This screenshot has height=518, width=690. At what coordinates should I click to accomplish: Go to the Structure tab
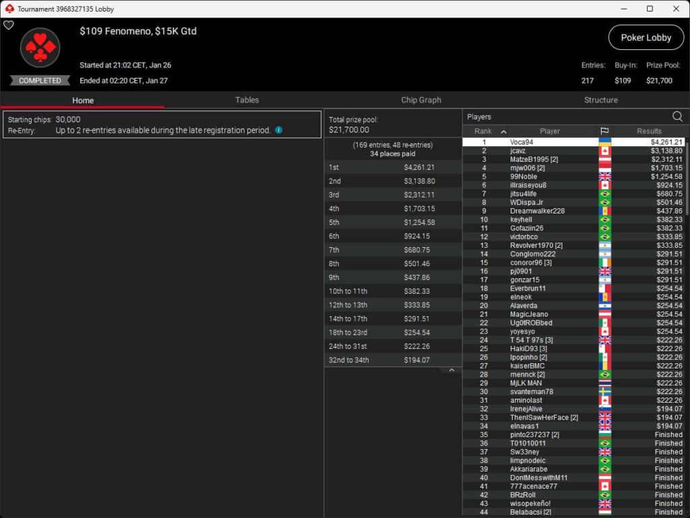600,100
